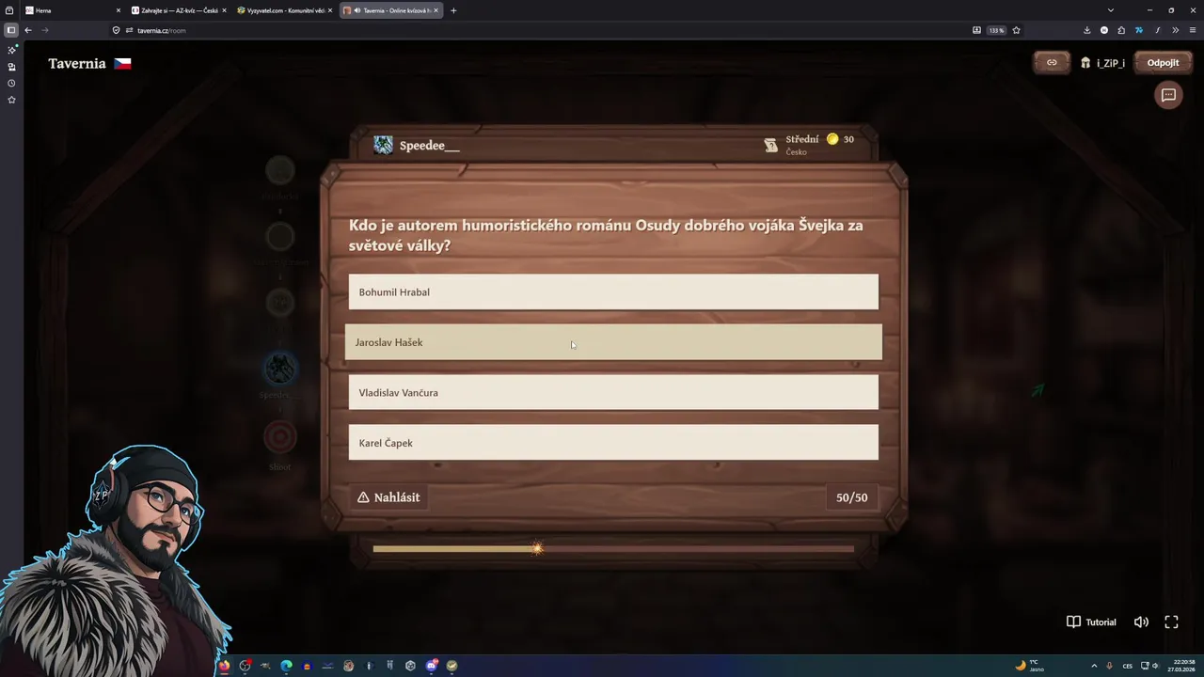
Task: Open Discord from the taskbar
Action: 431,666
